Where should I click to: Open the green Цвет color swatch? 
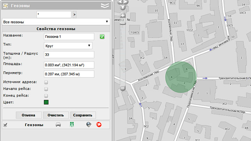[x=46, y=102]
